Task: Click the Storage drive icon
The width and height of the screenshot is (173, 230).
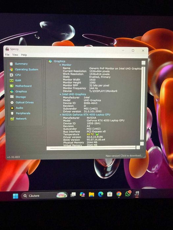Action: point(12,97)
